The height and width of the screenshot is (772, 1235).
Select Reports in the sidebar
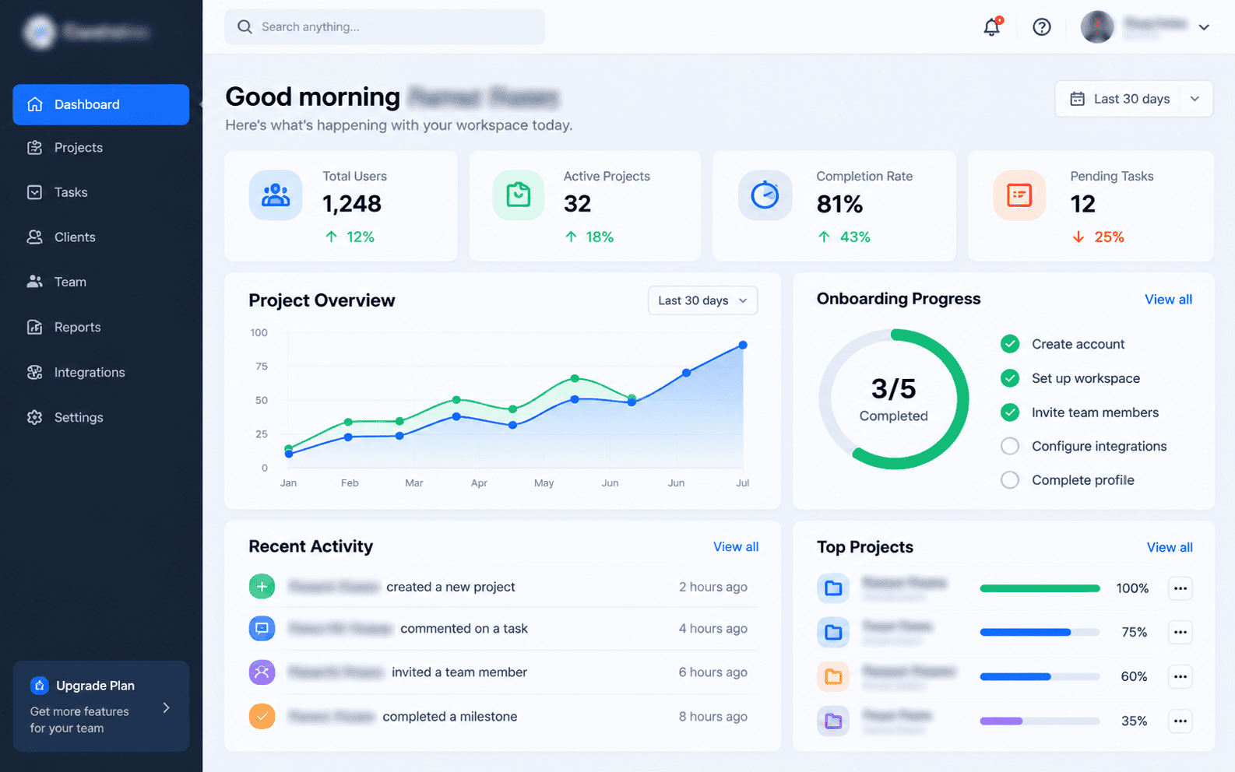pos(101,327)
